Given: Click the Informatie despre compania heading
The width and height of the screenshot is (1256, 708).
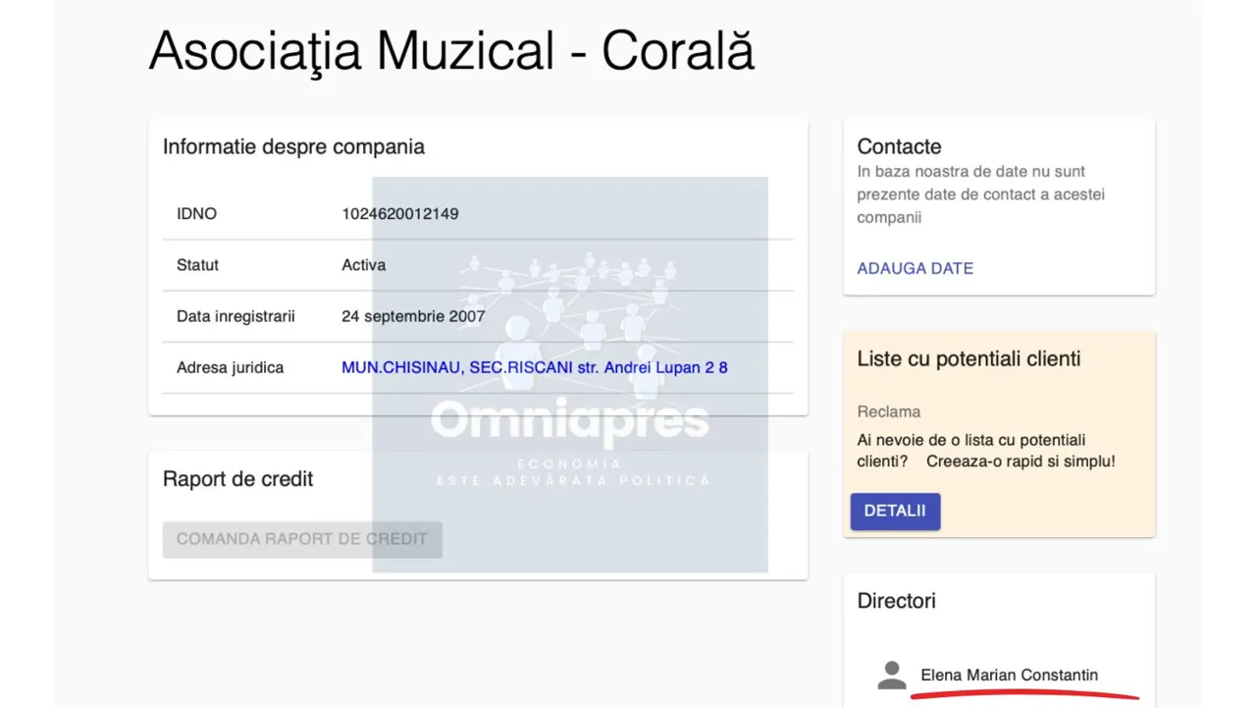Looking at the screenshot, I should [293, 147].
